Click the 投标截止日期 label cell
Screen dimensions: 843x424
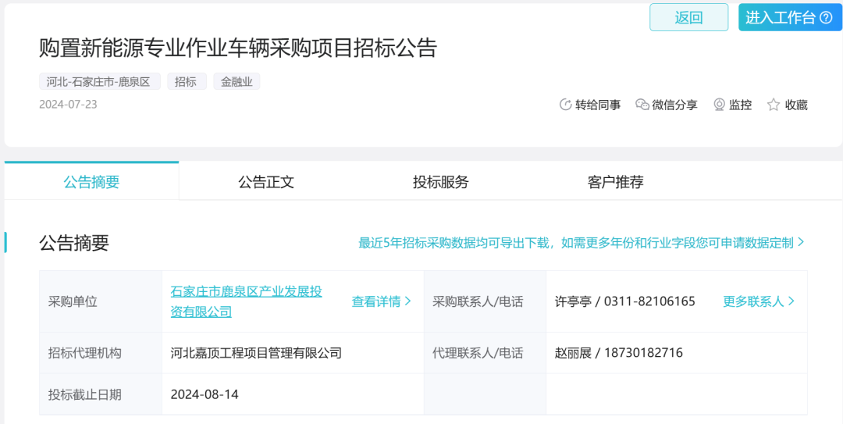pyautogui.click(x=101, y=394)
